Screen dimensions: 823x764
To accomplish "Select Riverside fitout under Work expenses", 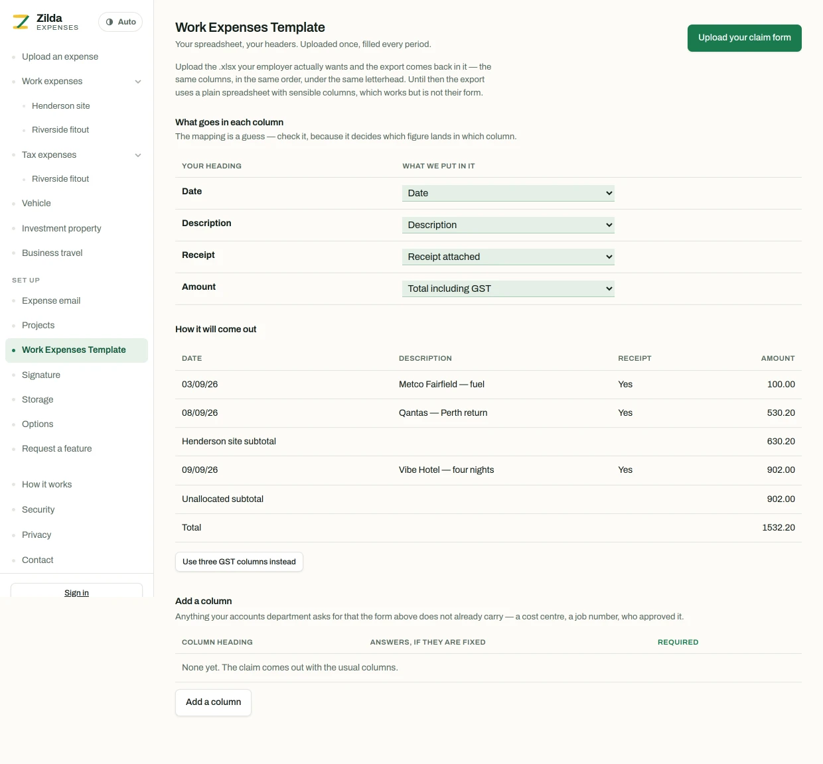I will 60,130.
